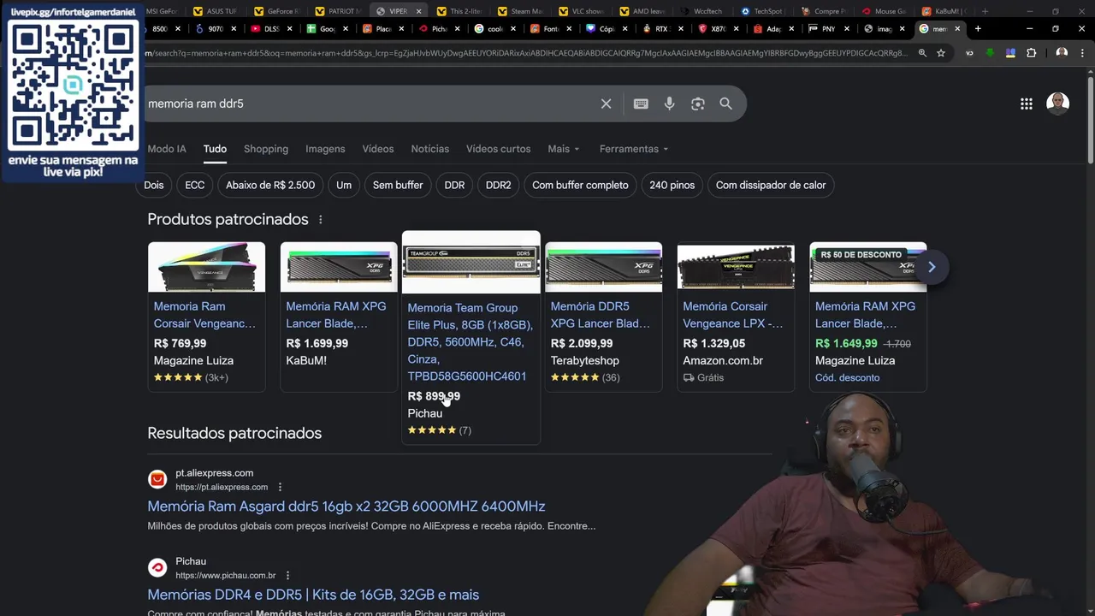
Task: Open the on-screen keyboard input tool
Action: (641, 104)
